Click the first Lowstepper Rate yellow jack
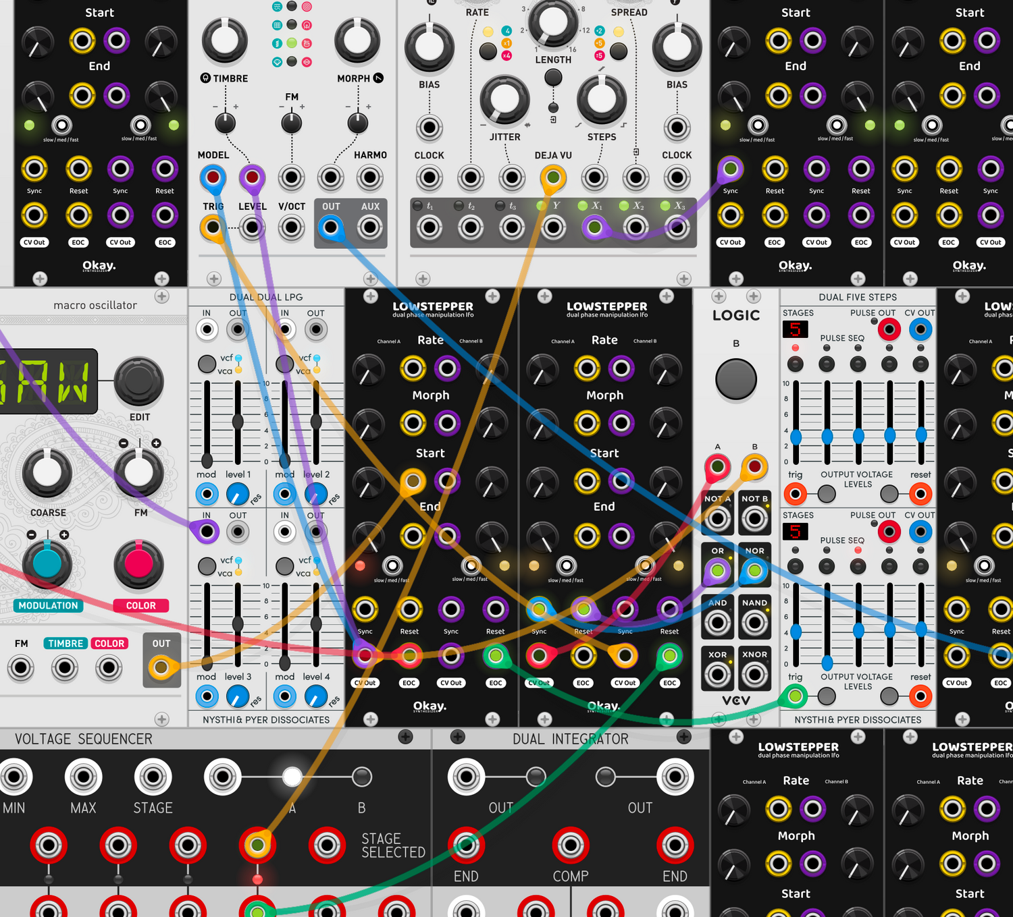This screenshot has height=917, width=1013. (x=413, y=368)
